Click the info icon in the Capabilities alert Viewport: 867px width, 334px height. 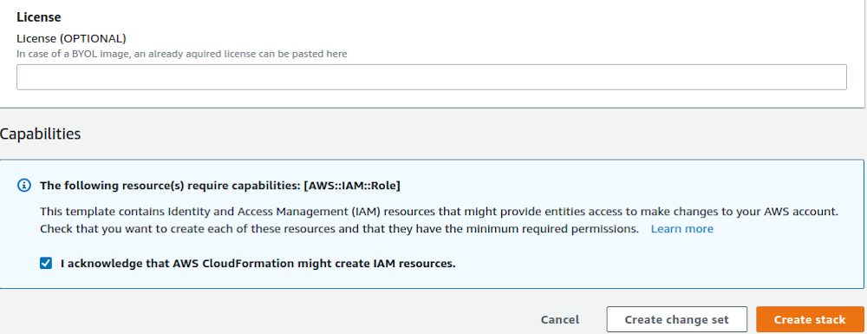(23, 186)
